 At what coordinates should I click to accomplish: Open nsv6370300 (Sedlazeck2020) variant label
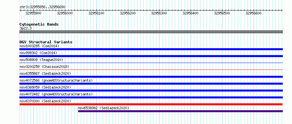pyautogui.click(x=45, y=101)
